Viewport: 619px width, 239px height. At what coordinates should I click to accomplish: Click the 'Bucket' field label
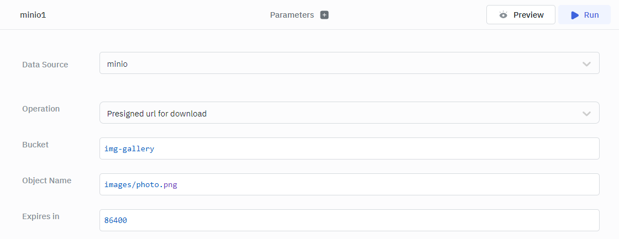coord(35,145)
